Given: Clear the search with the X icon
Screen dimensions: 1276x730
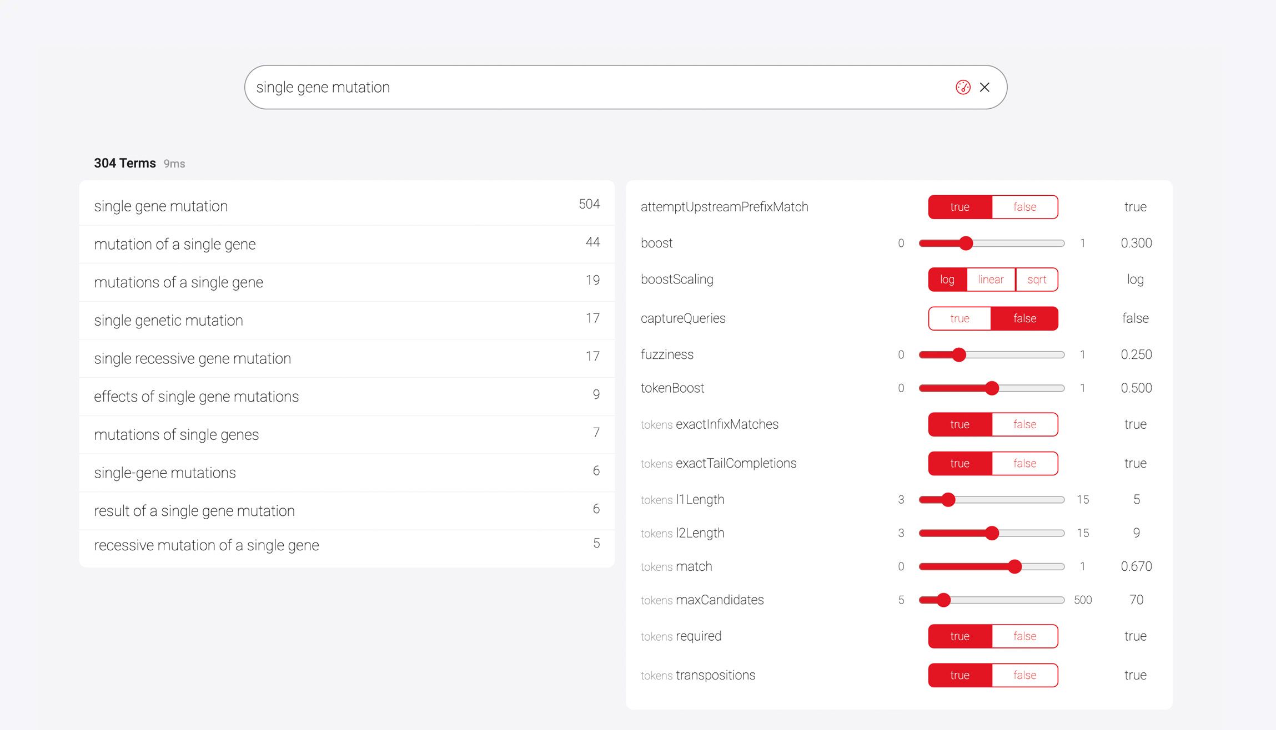Looking at the screenshot, I should 984,87.
